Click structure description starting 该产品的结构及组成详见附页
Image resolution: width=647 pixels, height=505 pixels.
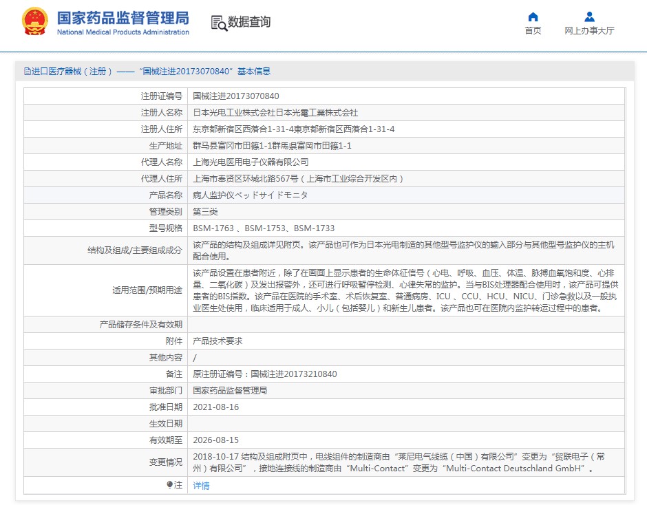click(x=403, y=250)
